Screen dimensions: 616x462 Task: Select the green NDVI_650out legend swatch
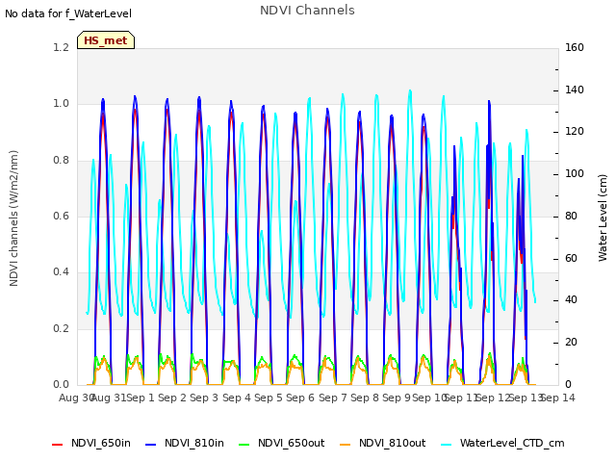click(x=244, y=445)
